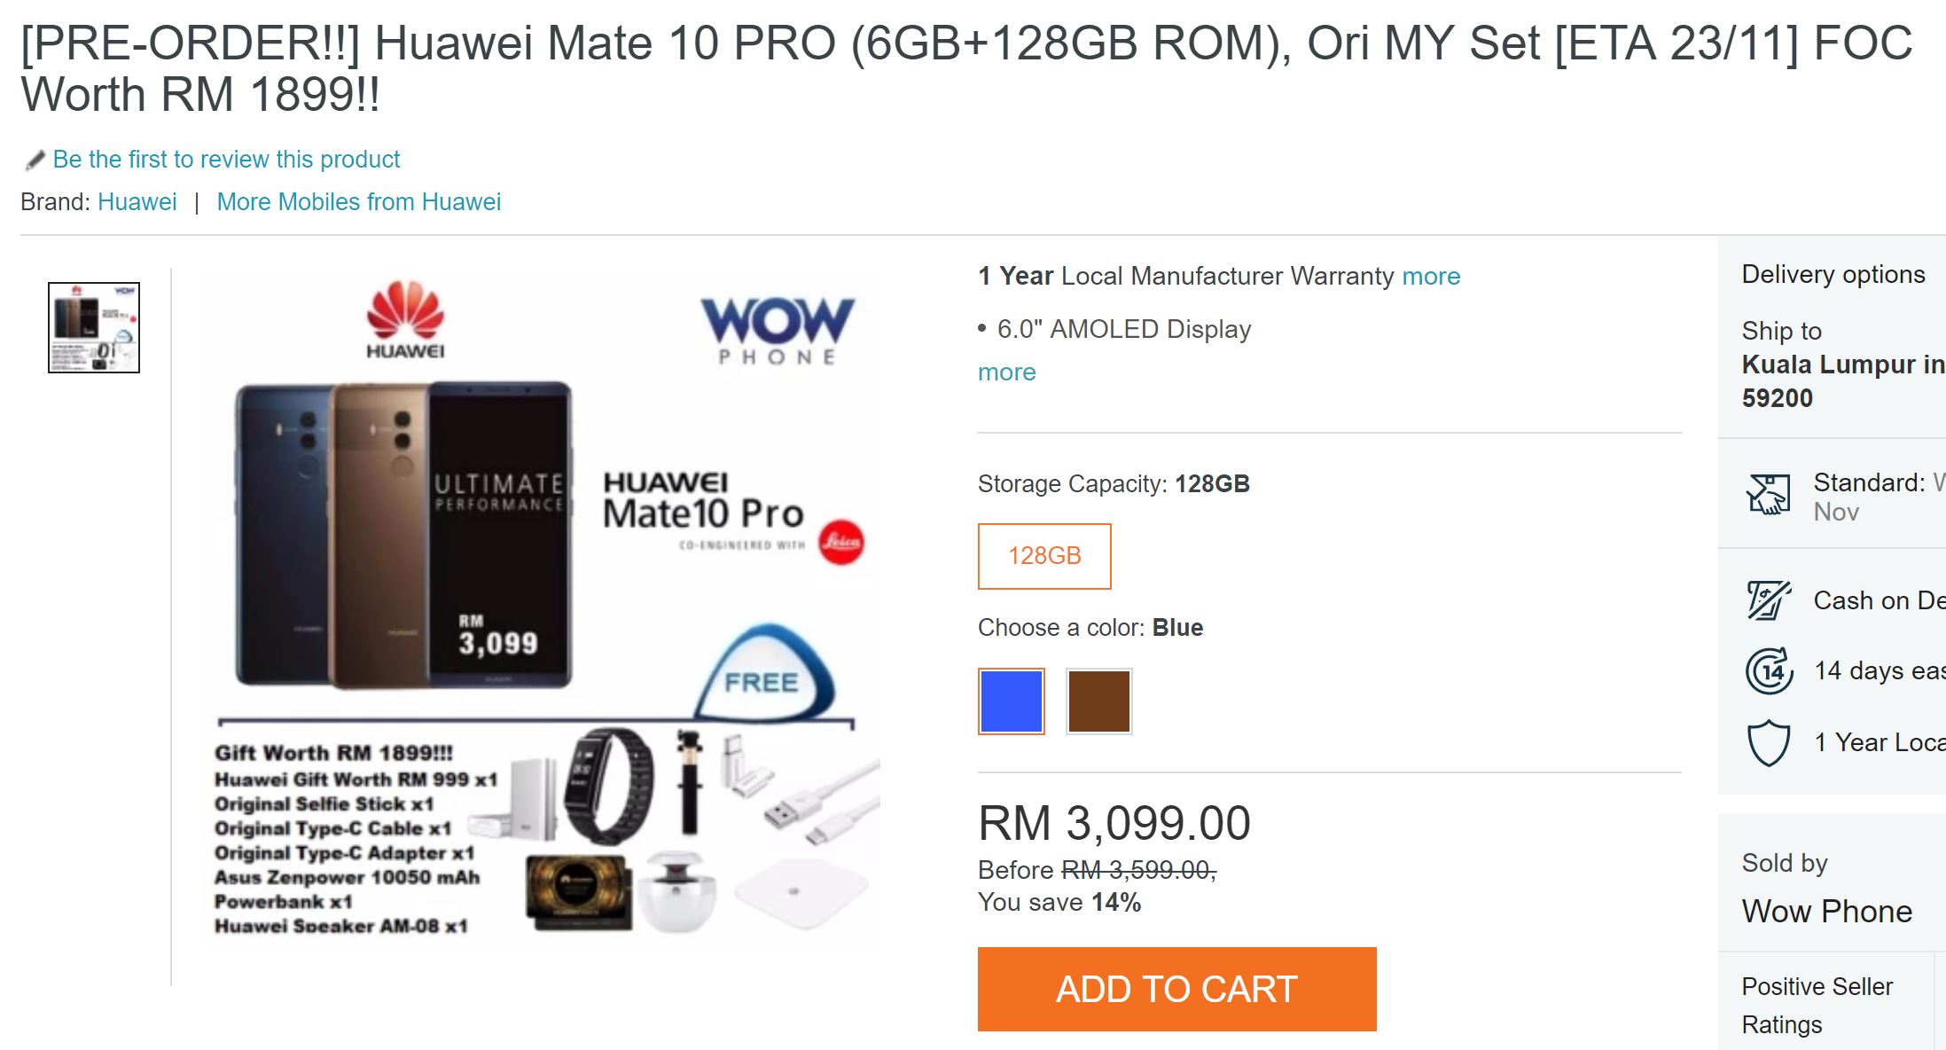Add the phone to cart
Image resolution: width=1946 pixels, height=1050 pixels.
point(1176,989)
